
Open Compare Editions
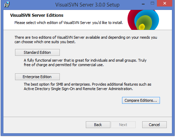[141, 100]
